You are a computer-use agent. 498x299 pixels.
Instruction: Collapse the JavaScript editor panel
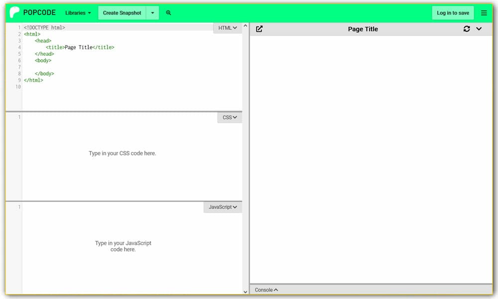pos(223,207)
